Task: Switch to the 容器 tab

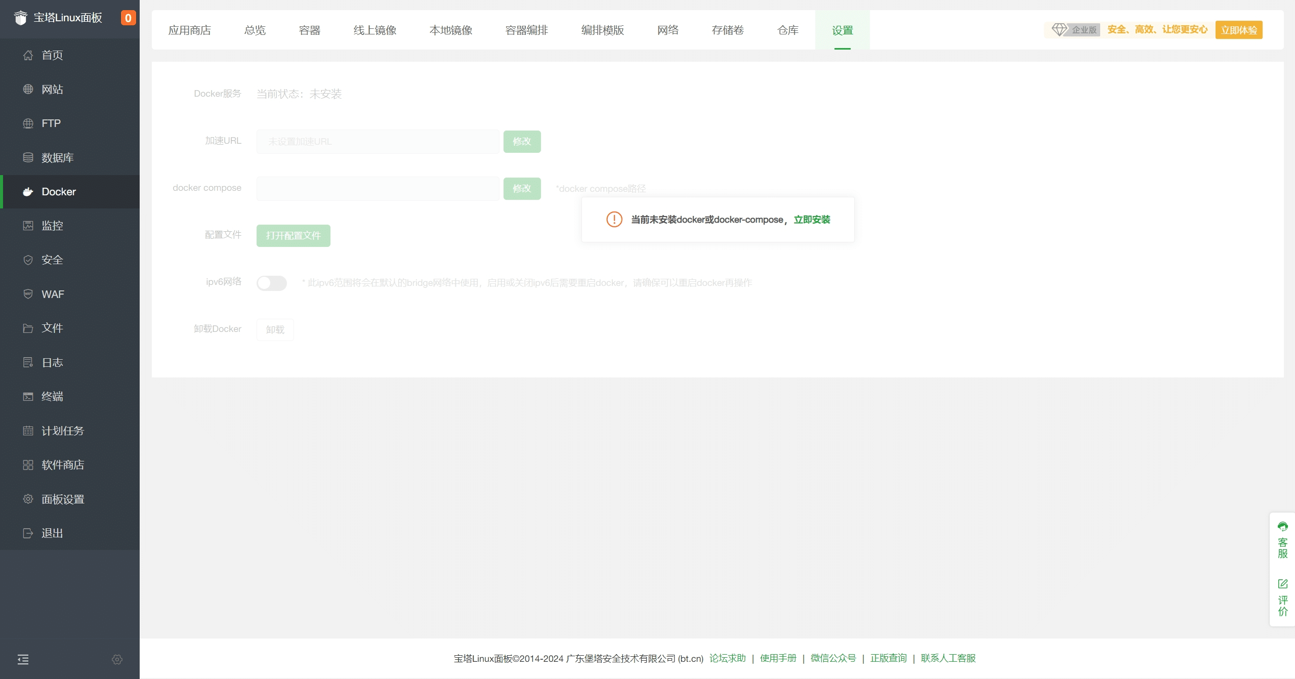Action: coord(309,30)
